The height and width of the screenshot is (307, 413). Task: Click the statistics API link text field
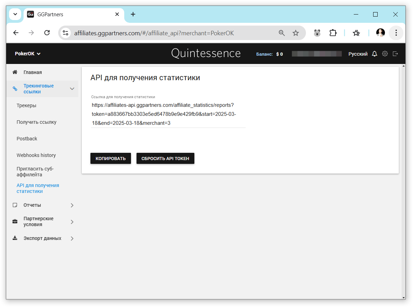(x=168, y=114)
